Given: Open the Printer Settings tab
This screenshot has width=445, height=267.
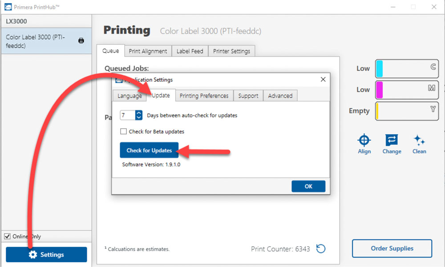Looking at the screenshot, I should pyautogui.click(x=231, y=51).
